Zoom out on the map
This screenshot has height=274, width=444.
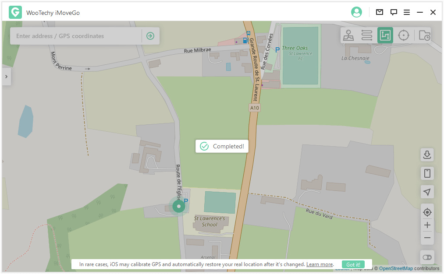pyautogui.click(x=427, y=238)
